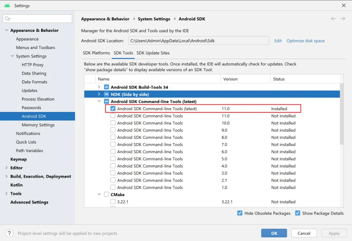The height and width of the screenshot is (241, 352).
Task: Select the SDK Tools tab
Action: 123,53
